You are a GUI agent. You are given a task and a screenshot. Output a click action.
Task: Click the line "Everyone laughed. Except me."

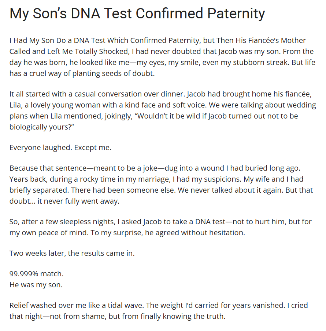60,148
